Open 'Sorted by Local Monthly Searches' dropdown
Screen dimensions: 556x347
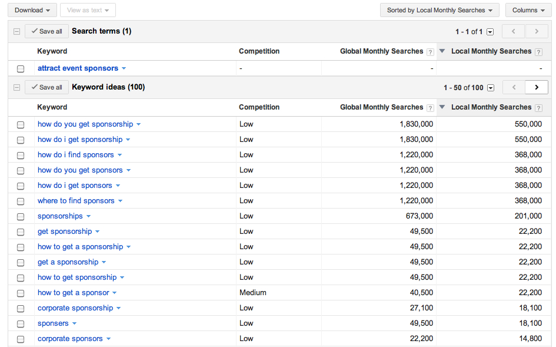(440, 10)
